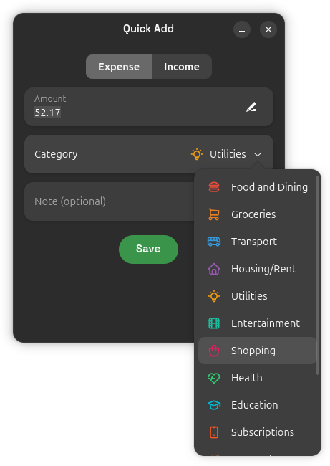This screenshot has width=330, height=466.
Task: Collapse the Category dropdown chevron
Action: (x=258, y=154)
